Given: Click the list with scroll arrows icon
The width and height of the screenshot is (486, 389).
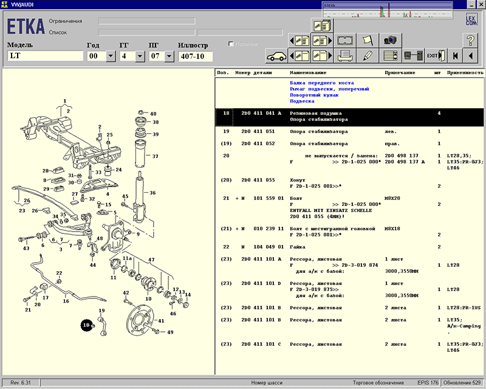Looking at the screenshot, I should (390, 56).
